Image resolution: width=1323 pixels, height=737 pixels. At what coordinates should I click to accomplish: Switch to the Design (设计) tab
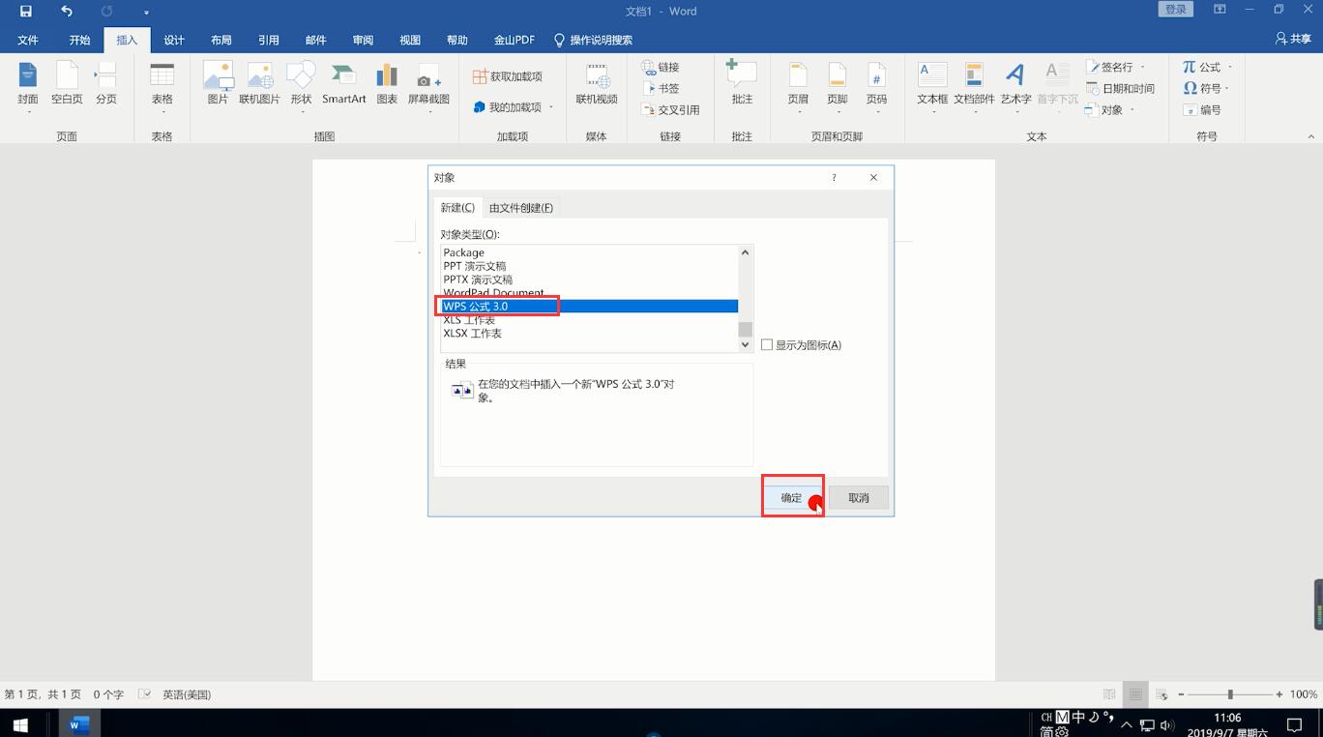[174, 40]
